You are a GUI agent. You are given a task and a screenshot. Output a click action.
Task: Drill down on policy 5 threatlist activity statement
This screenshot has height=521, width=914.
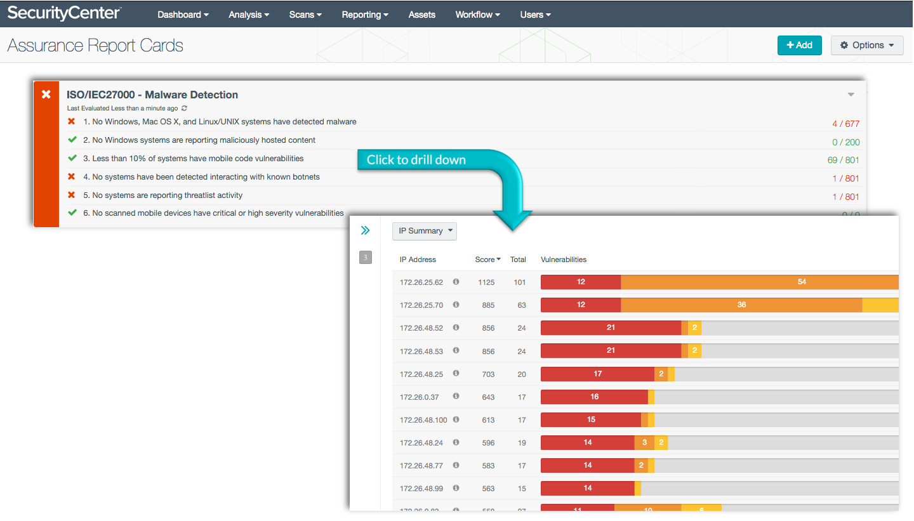click(162, 195)
